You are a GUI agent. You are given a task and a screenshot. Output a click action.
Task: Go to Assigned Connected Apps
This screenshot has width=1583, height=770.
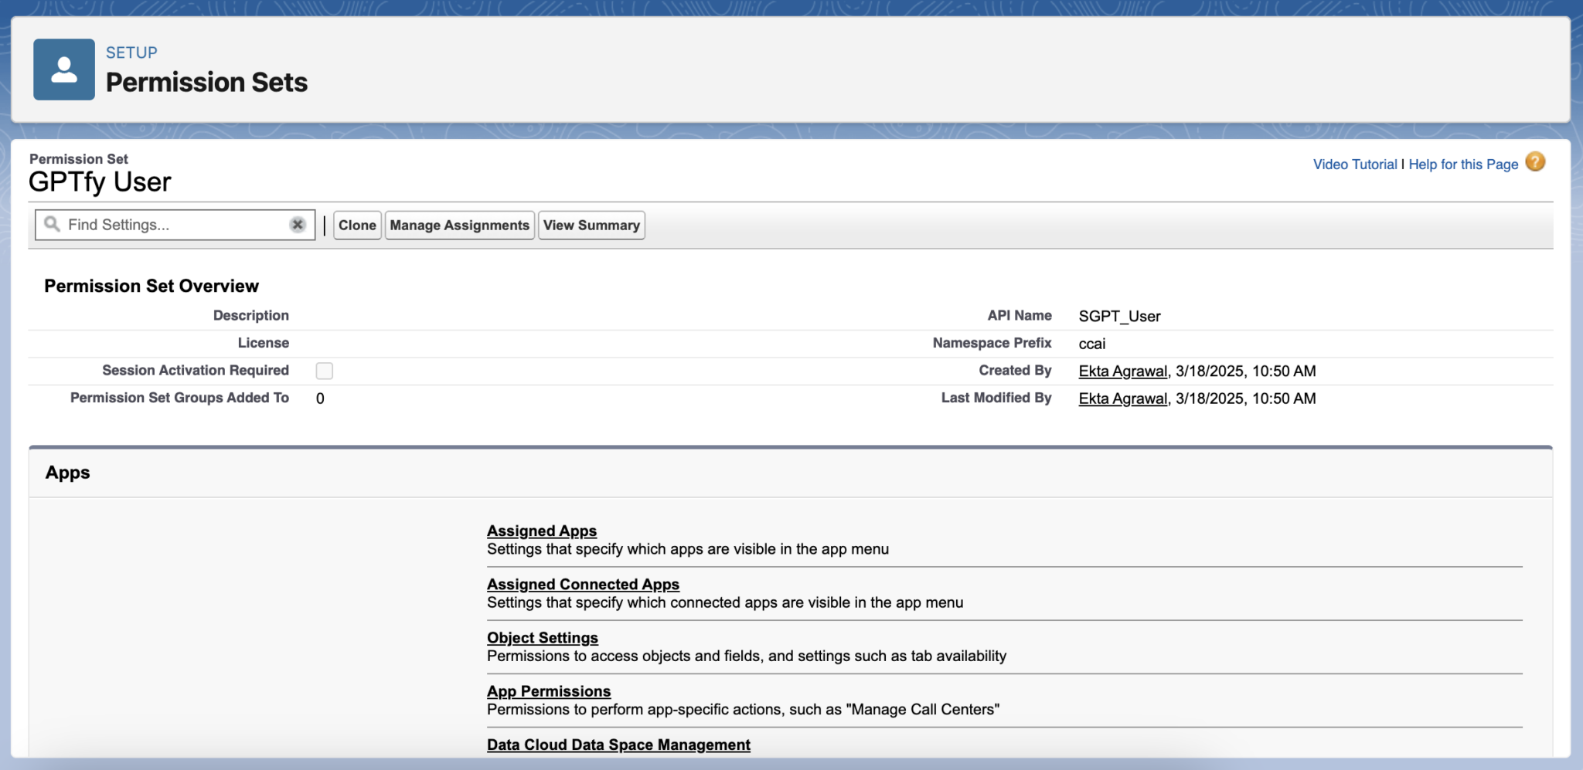[x=583, y=585]
